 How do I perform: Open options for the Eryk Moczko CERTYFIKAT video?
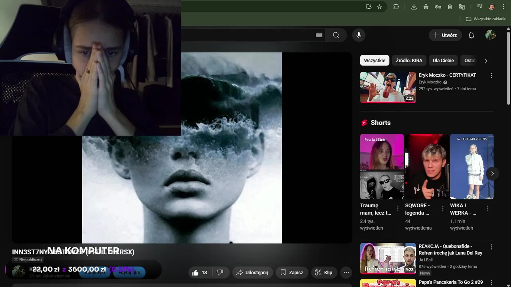point(491,76)
